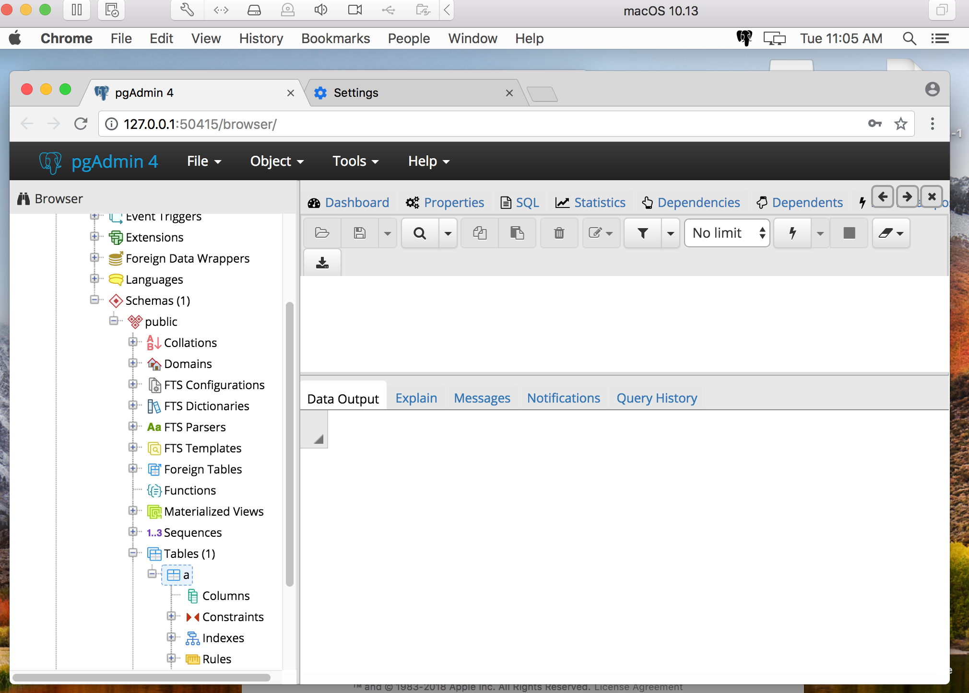Expand the Sequences tree node

(x=133, y=532)
